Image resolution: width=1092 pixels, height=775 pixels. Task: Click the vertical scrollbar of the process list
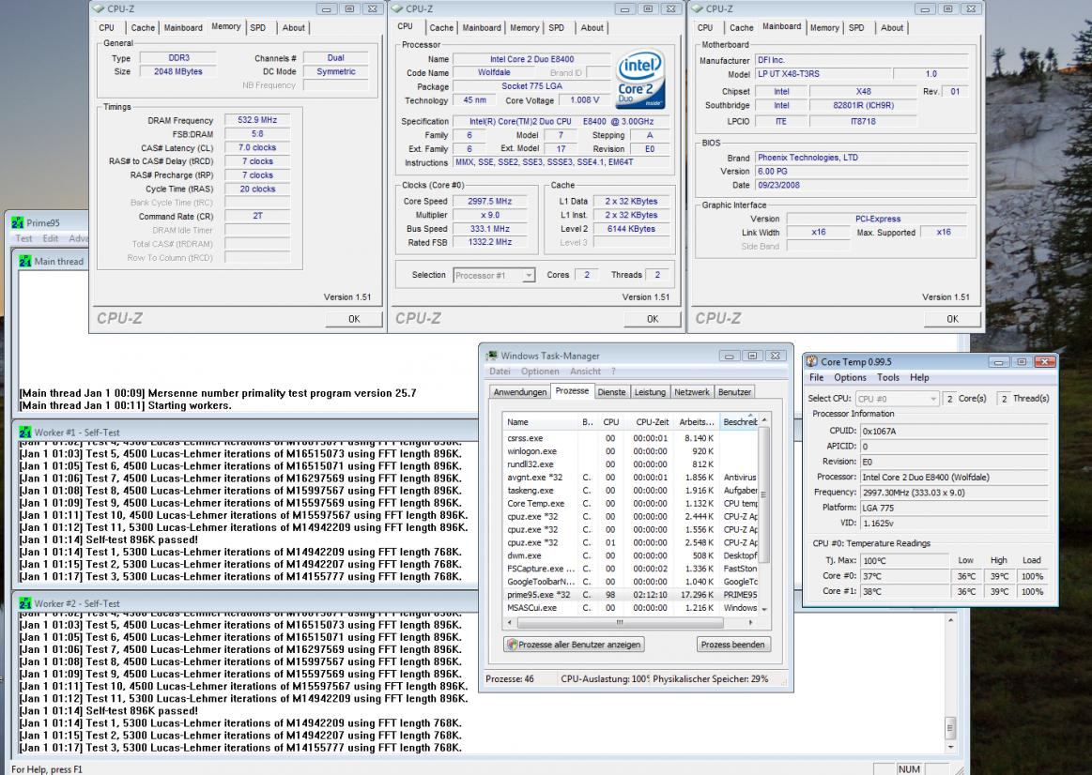764,515
